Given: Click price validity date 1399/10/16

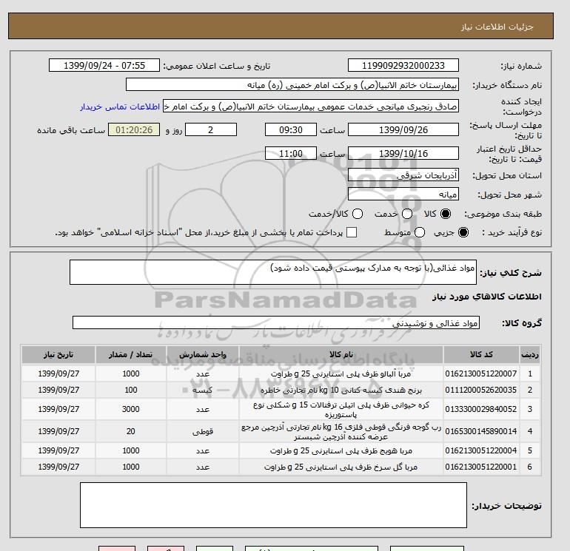Looking at the screenshot, I should click(x=403, y=153).
